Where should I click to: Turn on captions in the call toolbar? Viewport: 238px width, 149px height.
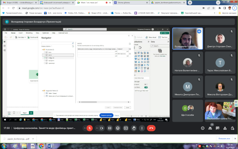(110, 128)
